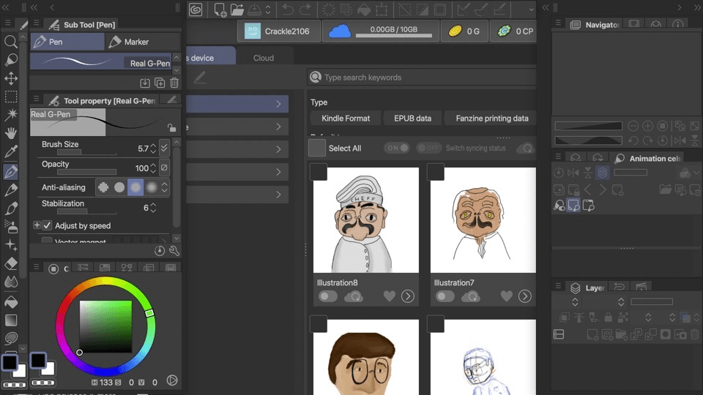Screen dimensions: 703x395
Task: Select the active Pen tool in the toolbar
Action: click(11, 171)
